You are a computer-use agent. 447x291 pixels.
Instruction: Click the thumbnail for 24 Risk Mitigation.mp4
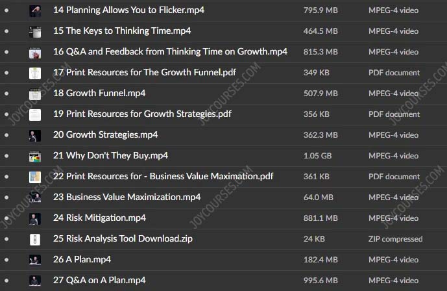[35, 219]
